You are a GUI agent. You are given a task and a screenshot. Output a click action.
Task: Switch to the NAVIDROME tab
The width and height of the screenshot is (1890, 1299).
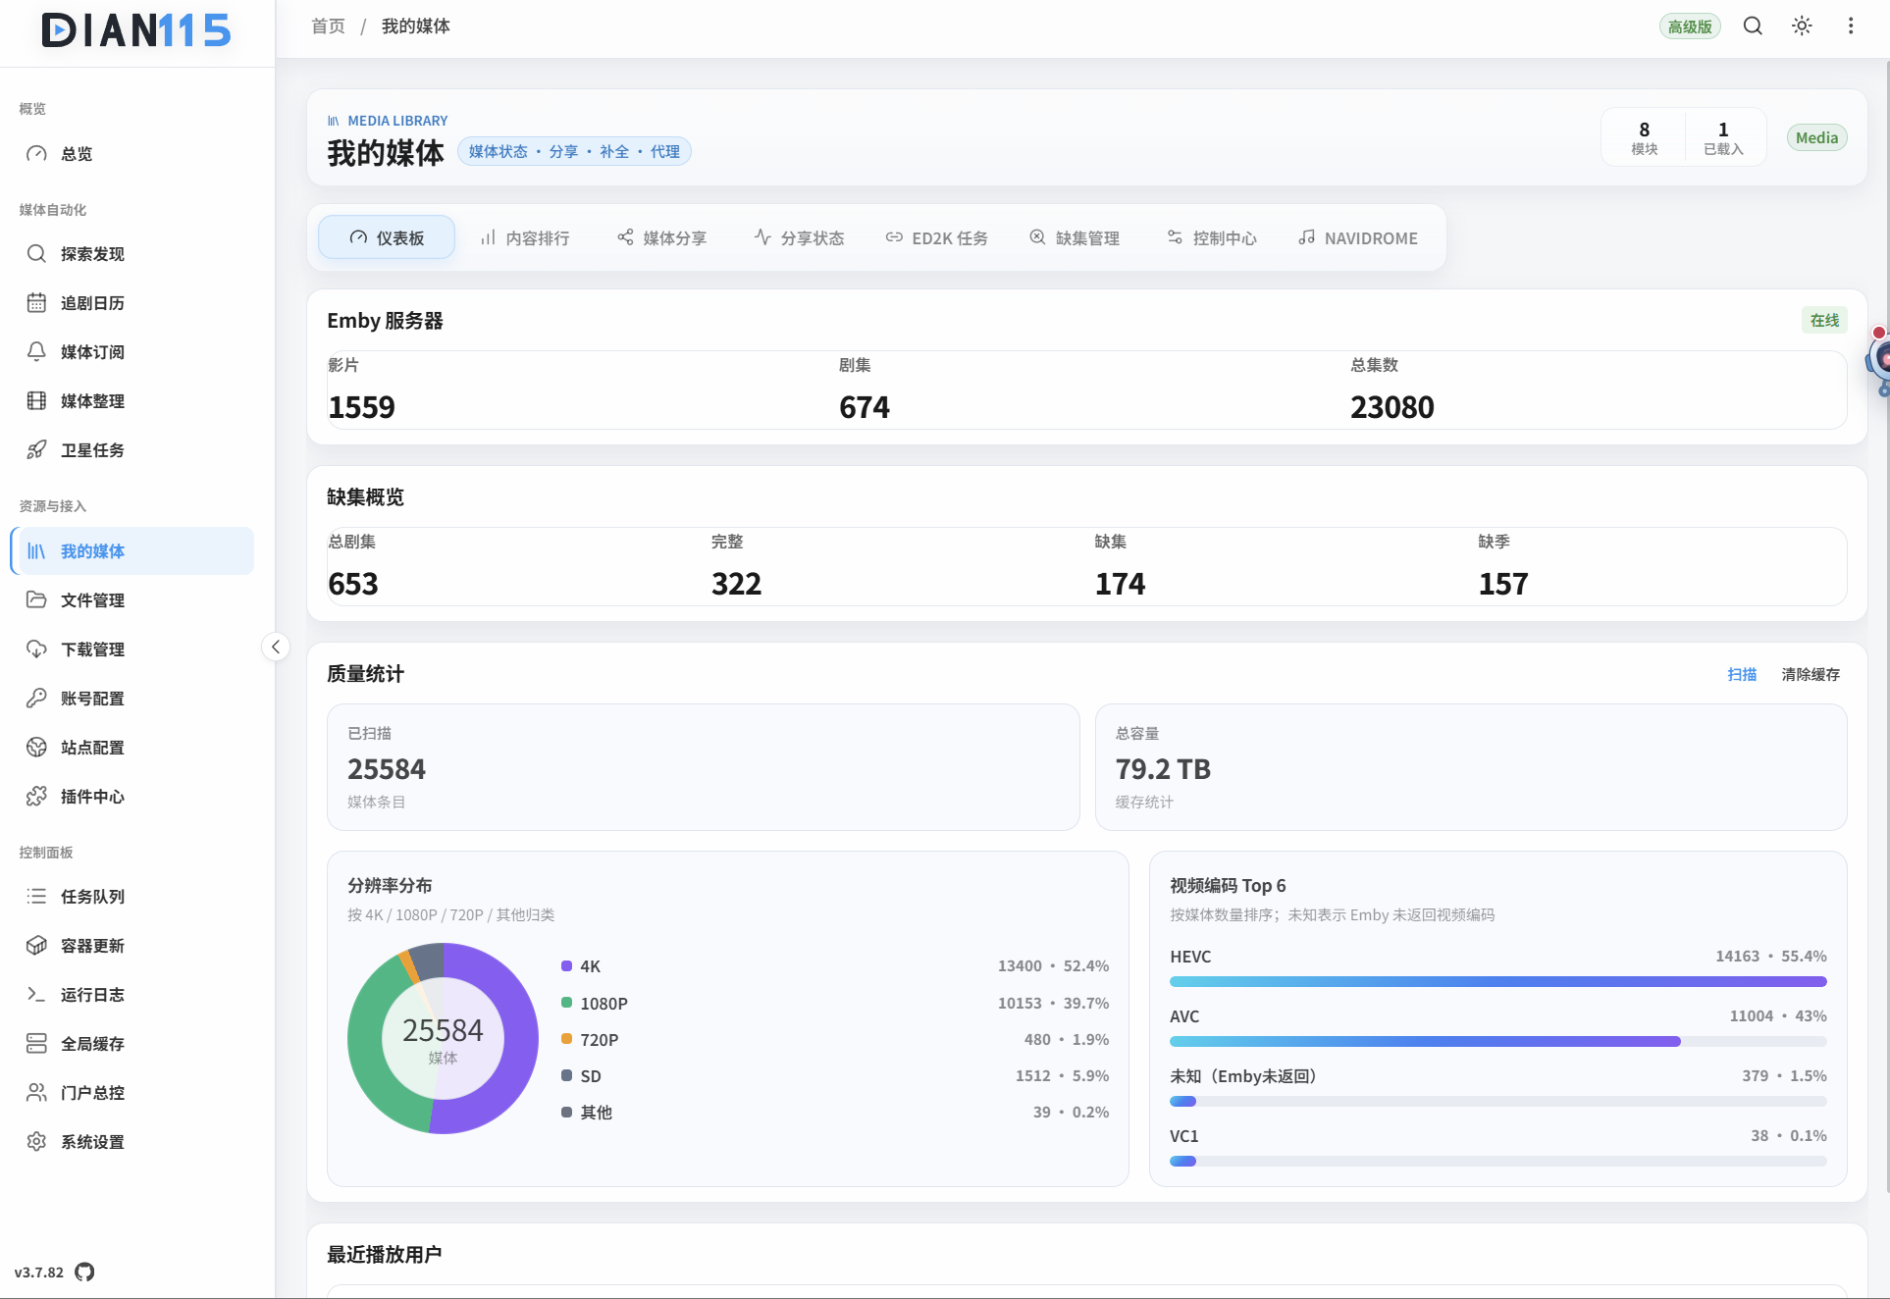1358,238
